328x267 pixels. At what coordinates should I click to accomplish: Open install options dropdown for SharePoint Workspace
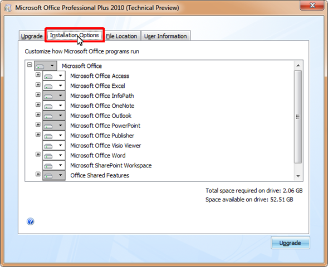(x=54, y=165)
